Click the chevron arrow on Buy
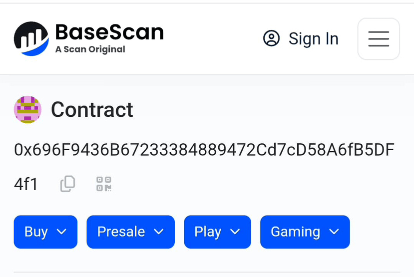414x277 pixels. click(61, 232)
